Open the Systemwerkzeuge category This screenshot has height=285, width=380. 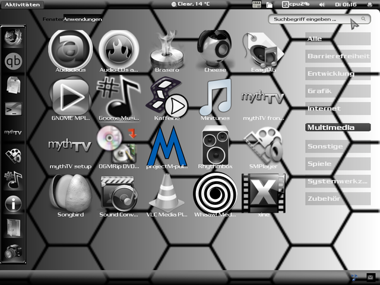coord(338,181)
